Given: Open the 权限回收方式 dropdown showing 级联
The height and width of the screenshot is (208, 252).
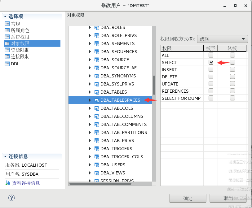Looking at the screenshot, I should click(223, 39).
